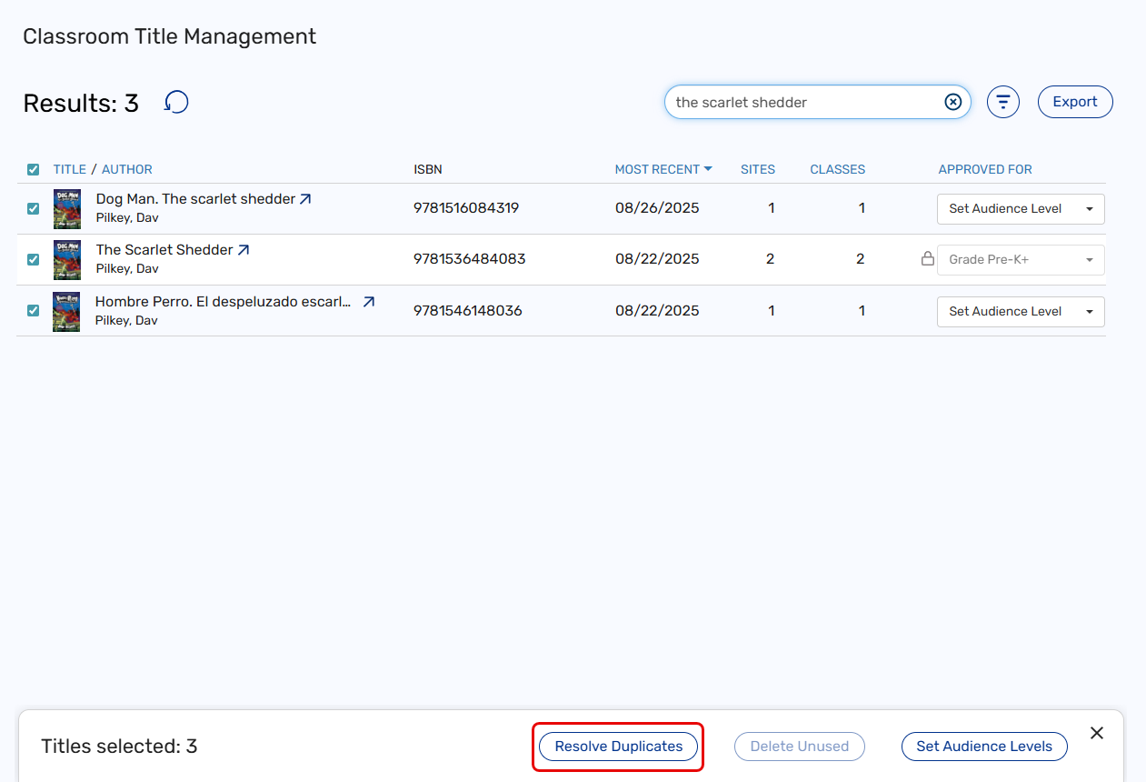Open the Grade Pre-K+ dropdown

pyautogui.click(x=1021, y=260)
